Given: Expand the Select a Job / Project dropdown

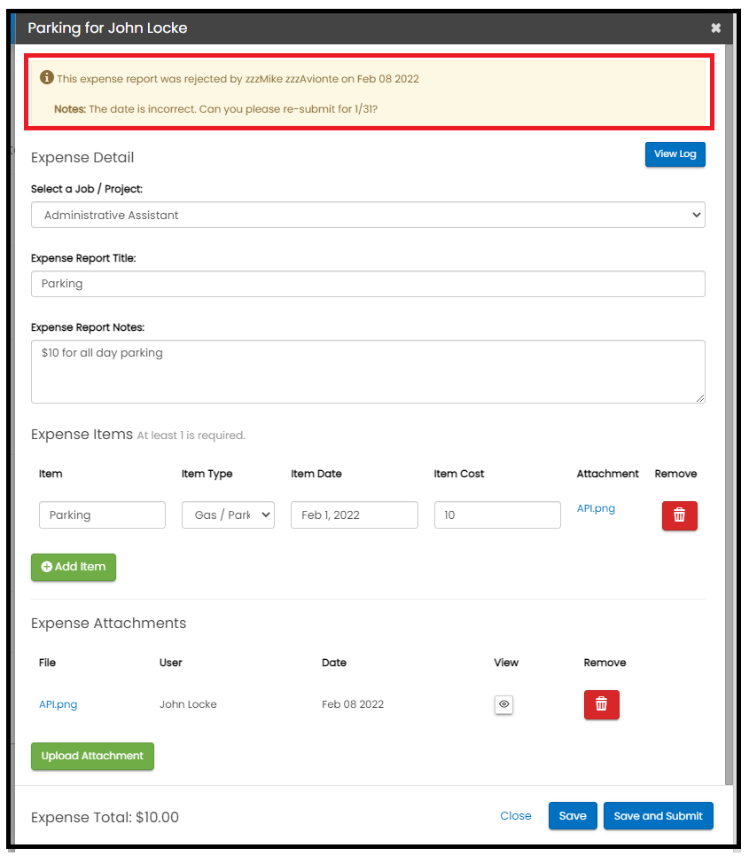Looking at the screenshot, I should (368, 215).
